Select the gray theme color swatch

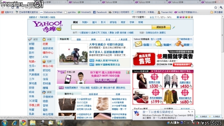coord(192,17)
